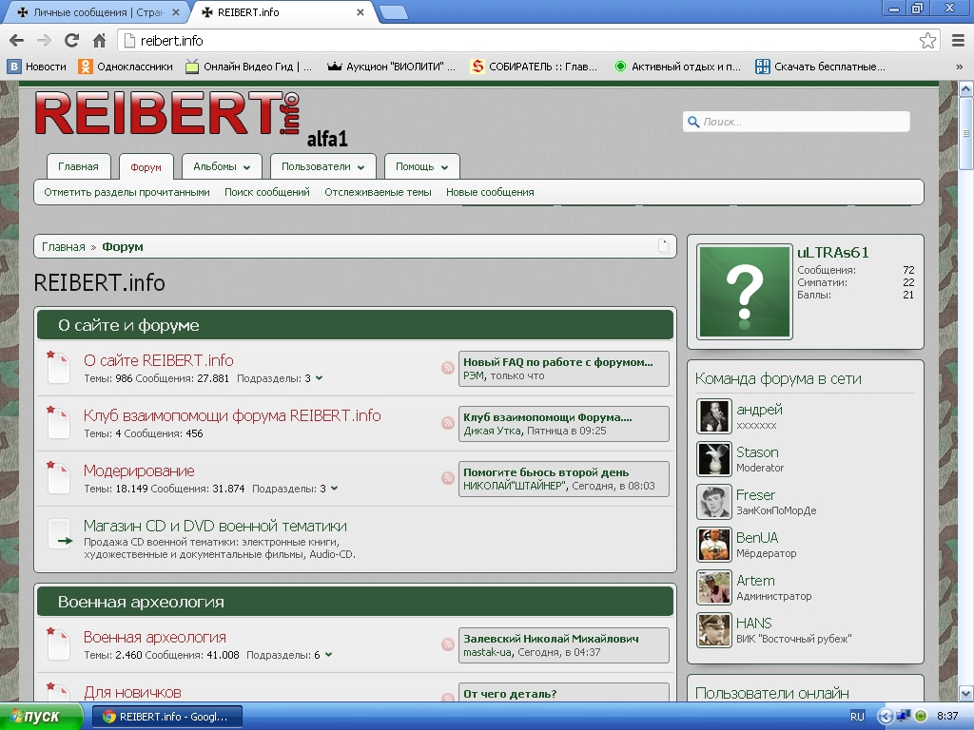Screen dimensions: 974x730
Task: Expand Подразделы: 3 under О сайте REIBERT.info
Action: [280, 378]
